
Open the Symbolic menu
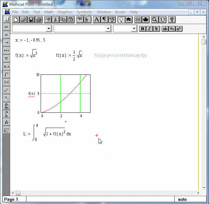pos(84,12)
